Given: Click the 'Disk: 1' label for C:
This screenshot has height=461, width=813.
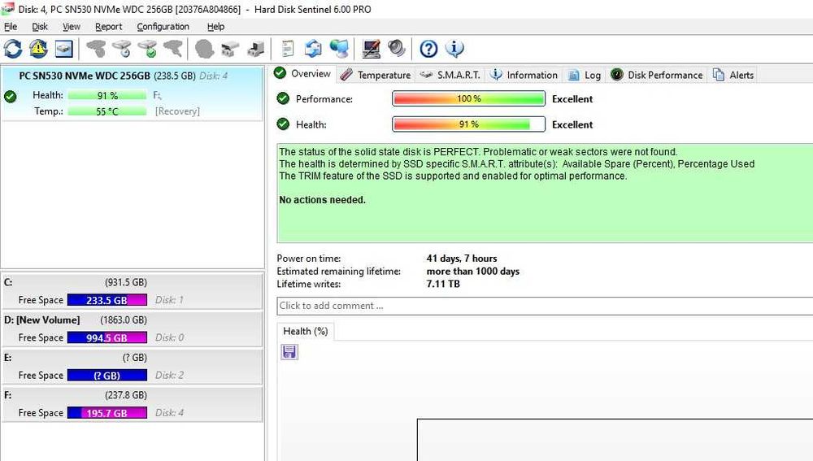Looking at the screenshot, I should pyautogui.click(x=169, y=300).
